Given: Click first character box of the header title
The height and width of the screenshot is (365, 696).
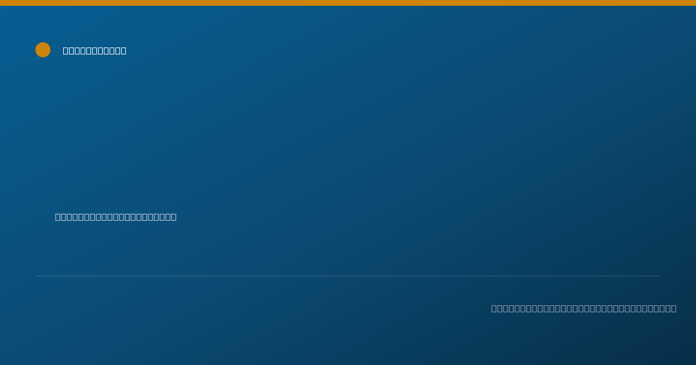Looking at the screenshot, I should tap(66, 50).
